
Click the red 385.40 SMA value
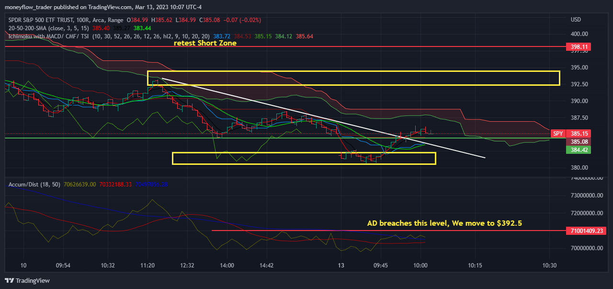coord(101,28)
